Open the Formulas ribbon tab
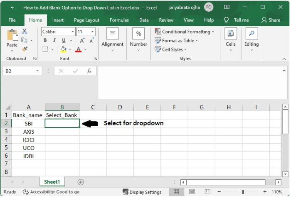Image resolution: width=291 pixels, height=198 pixels. 119,20
